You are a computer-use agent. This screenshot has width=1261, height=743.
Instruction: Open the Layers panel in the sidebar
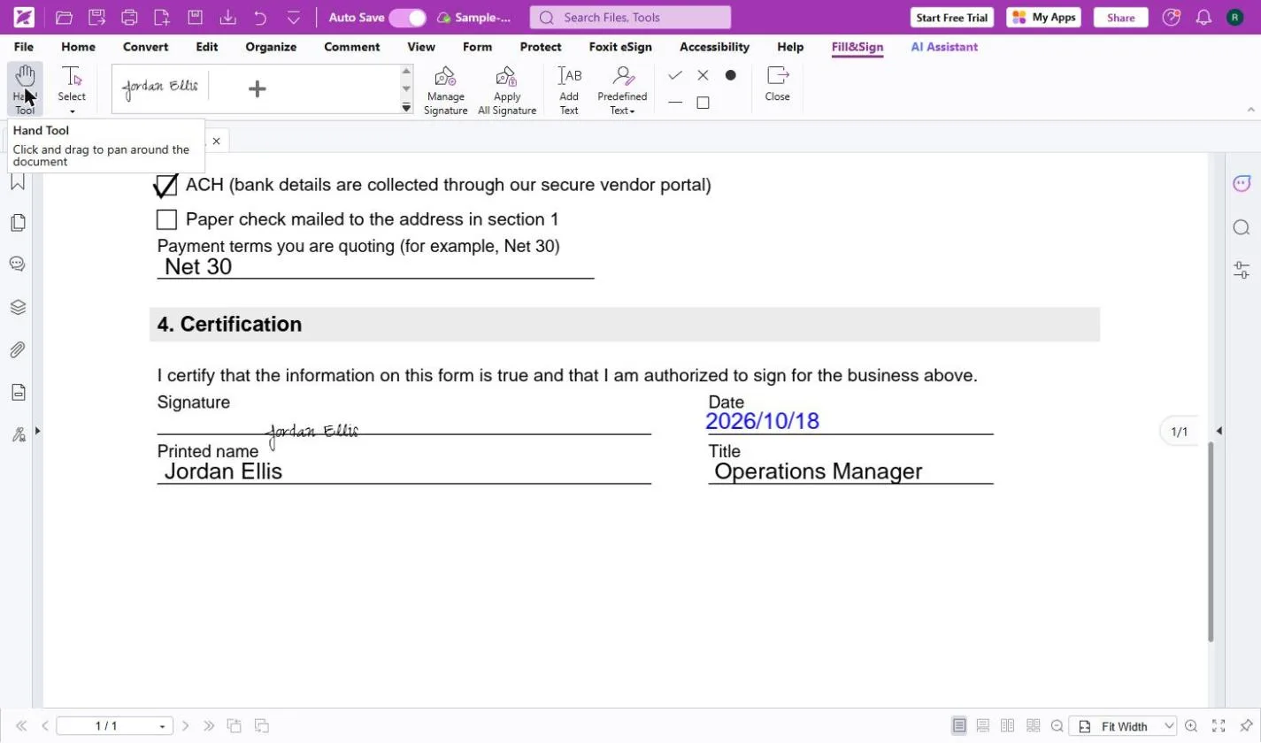18,308
